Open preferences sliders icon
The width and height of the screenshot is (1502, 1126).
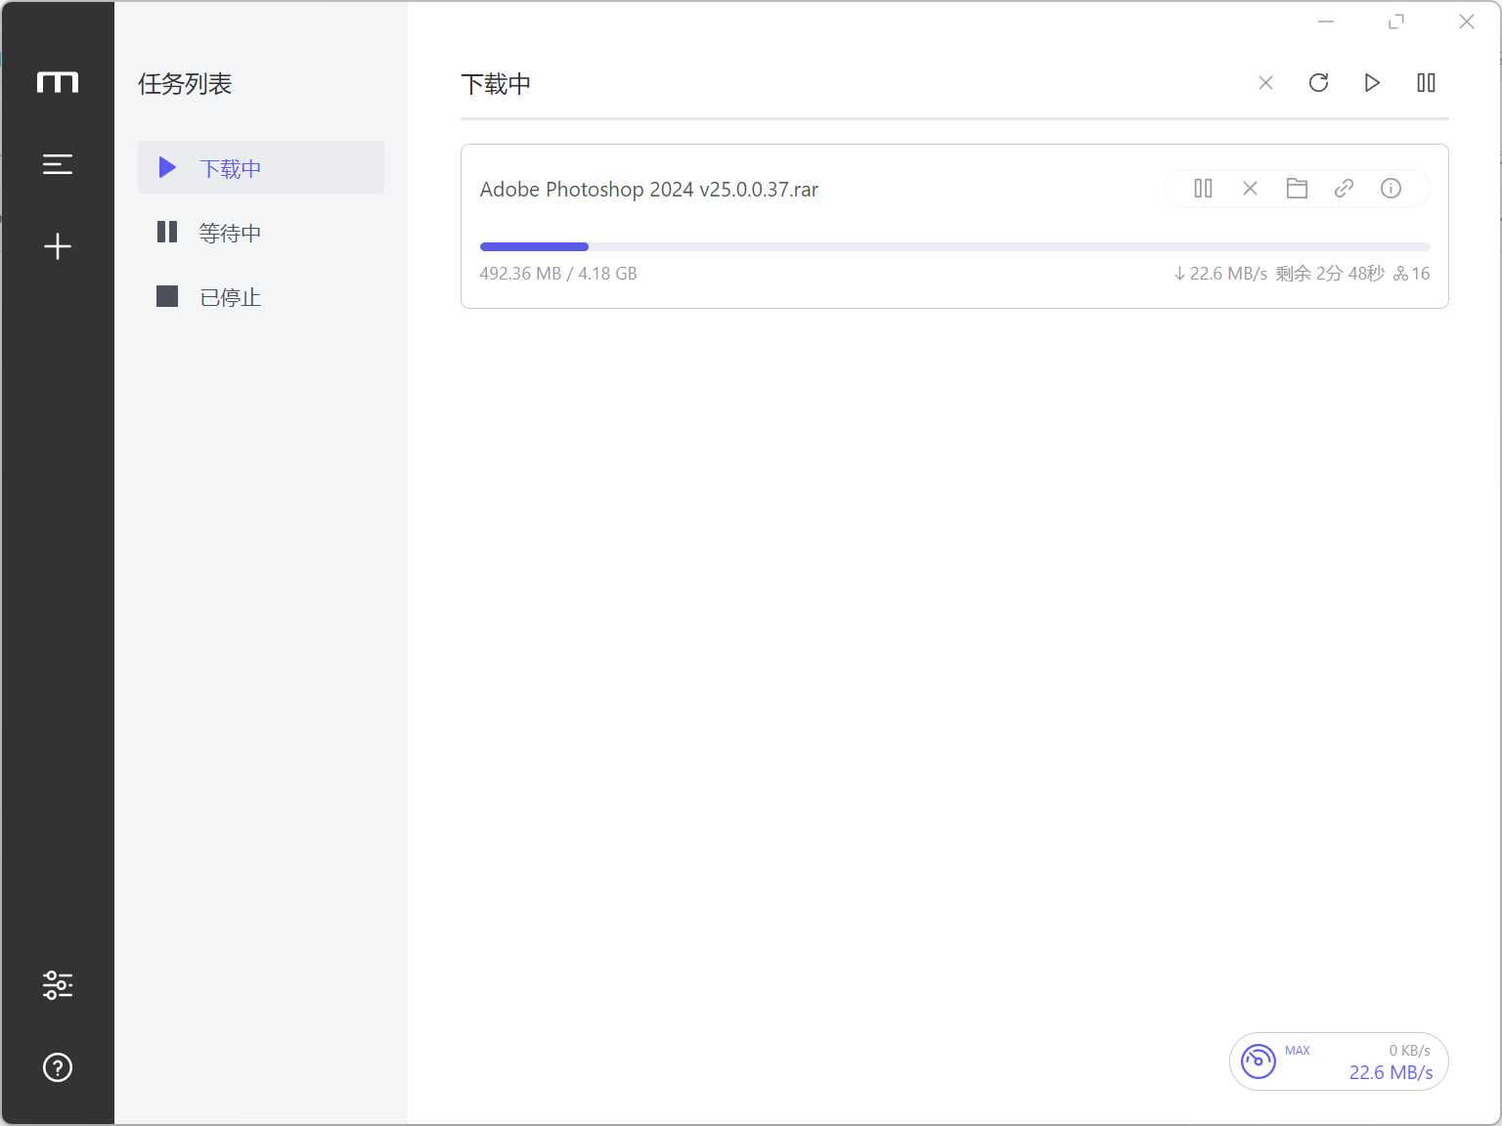(x=58, y=985)
